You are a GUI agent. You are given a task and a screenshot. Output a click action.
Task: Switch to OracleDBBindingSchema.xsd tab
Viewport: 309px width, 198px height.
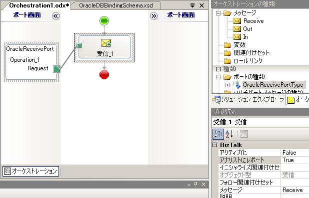coord(116,5)
